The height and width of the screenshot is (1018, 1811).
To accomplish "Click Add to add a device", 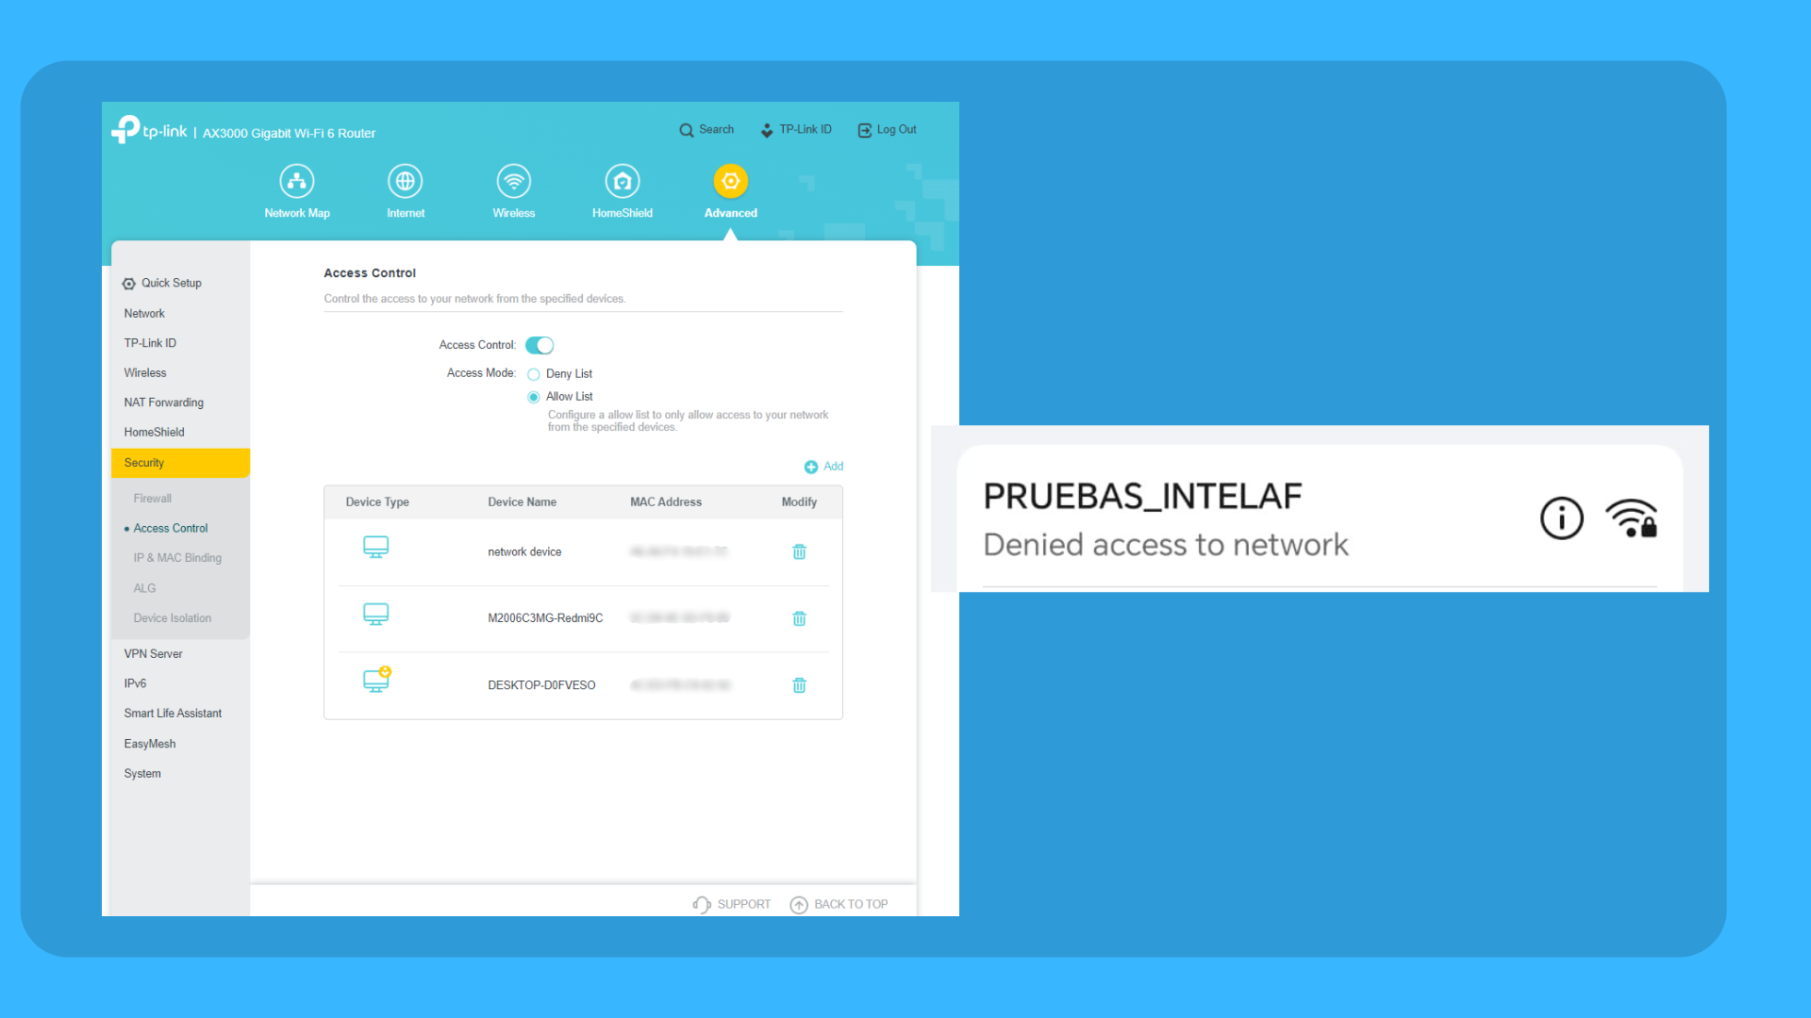I will [x=824, y=467].
